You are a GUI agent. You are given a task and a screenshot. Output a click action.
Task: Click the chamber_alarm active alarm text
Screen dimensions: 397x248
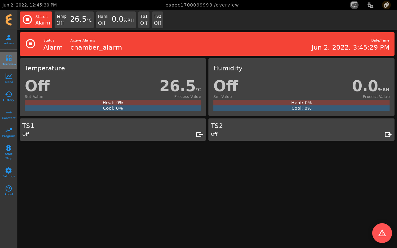pos(96,47)
